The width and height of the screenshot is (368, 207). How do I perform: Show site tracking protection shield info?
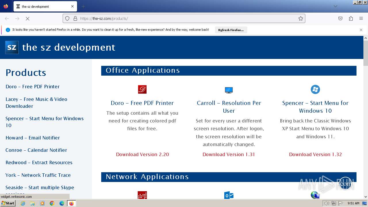click(x=67, y=18)
